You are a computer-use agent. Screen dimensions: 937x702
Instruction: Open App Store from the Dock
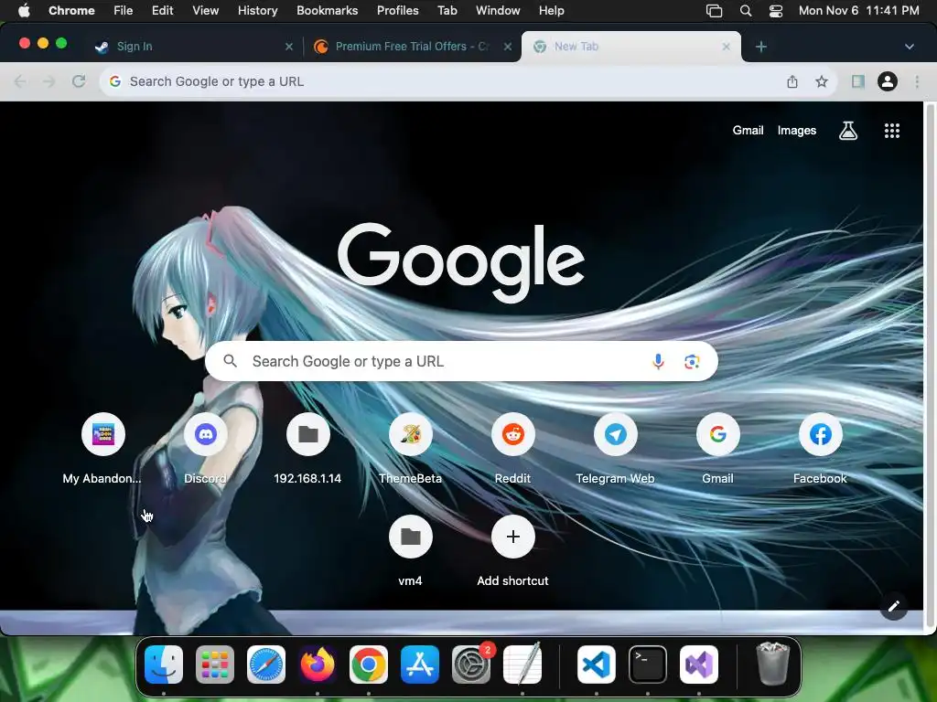420,665
